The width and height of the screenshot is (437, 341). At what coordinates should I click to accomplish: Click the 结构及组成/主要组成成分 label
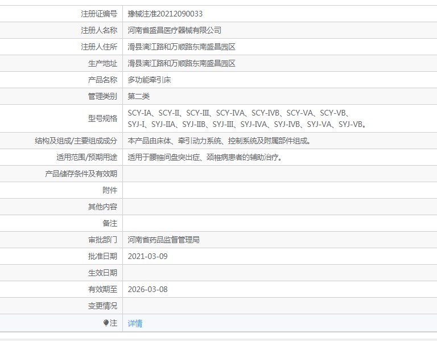point(76,141)
